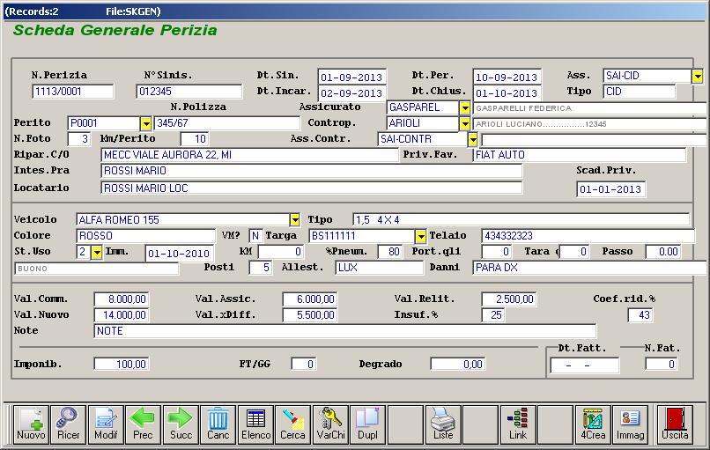Viewport: 710px width, 450px height.
Task: Click the Tipo field containing CID
Action: (x=640, y=92)
